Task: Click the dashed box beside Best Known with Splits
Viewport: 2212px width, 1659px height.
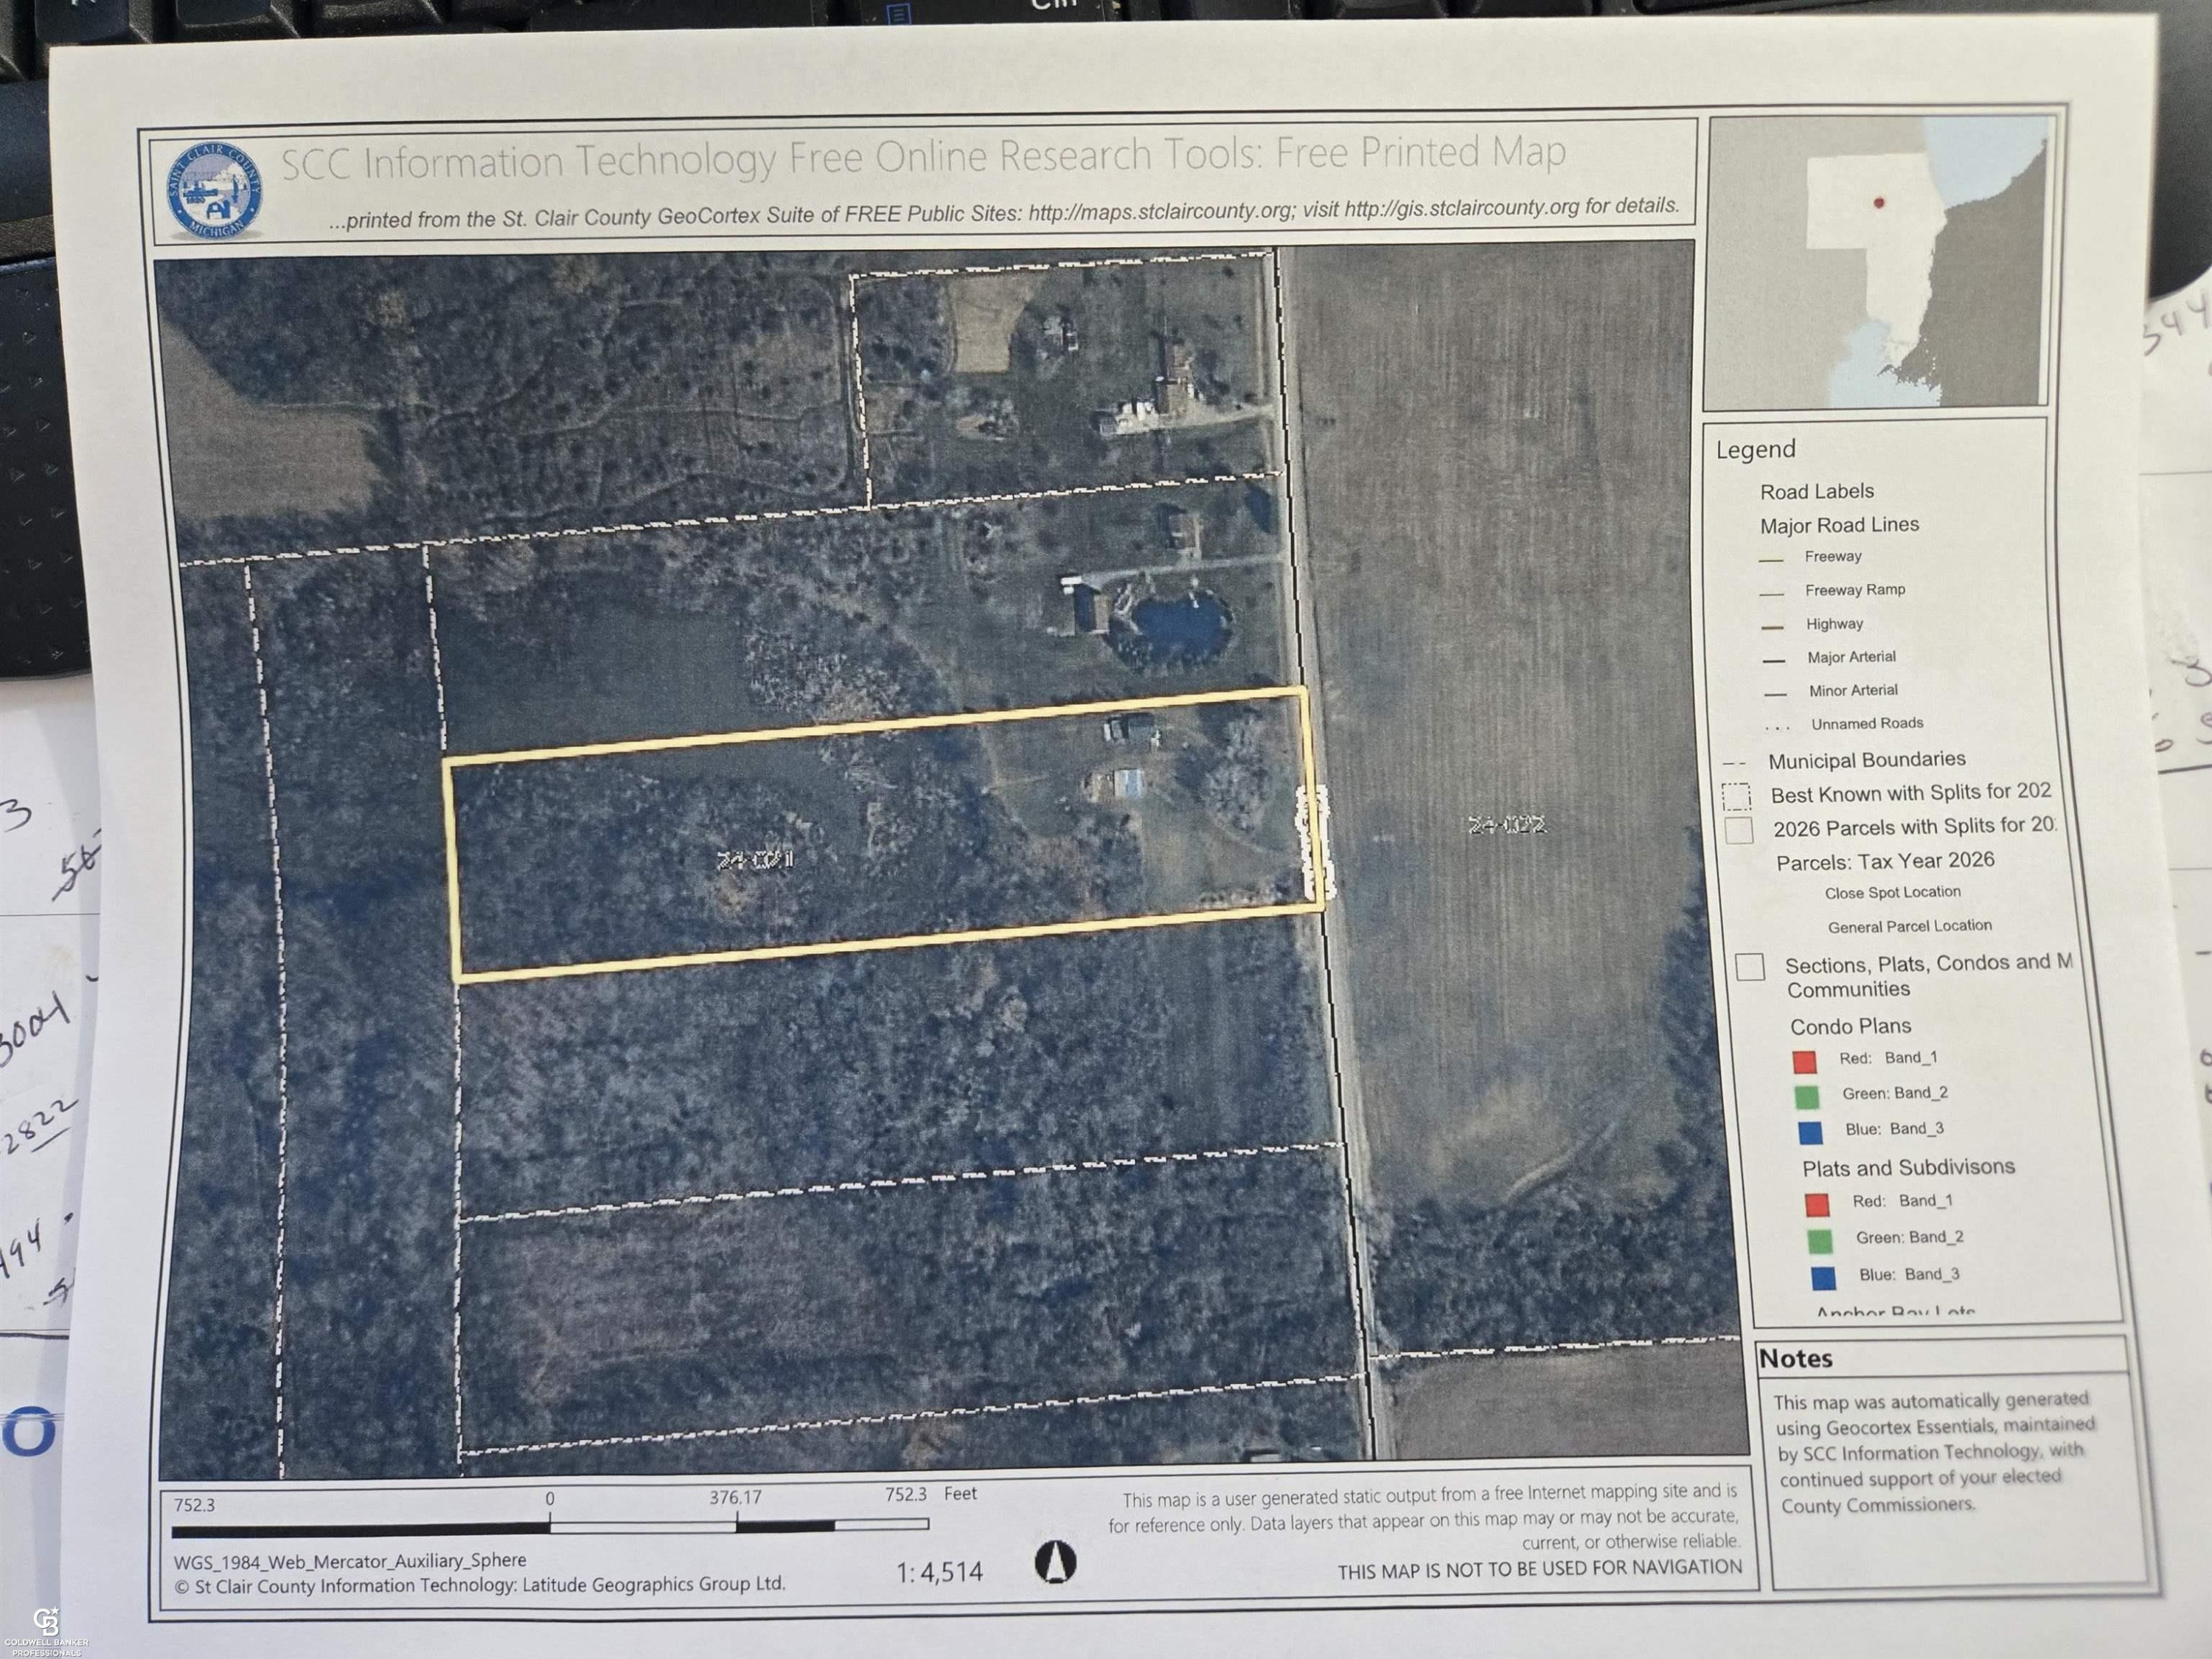Action: click(x=1736, y=796)
